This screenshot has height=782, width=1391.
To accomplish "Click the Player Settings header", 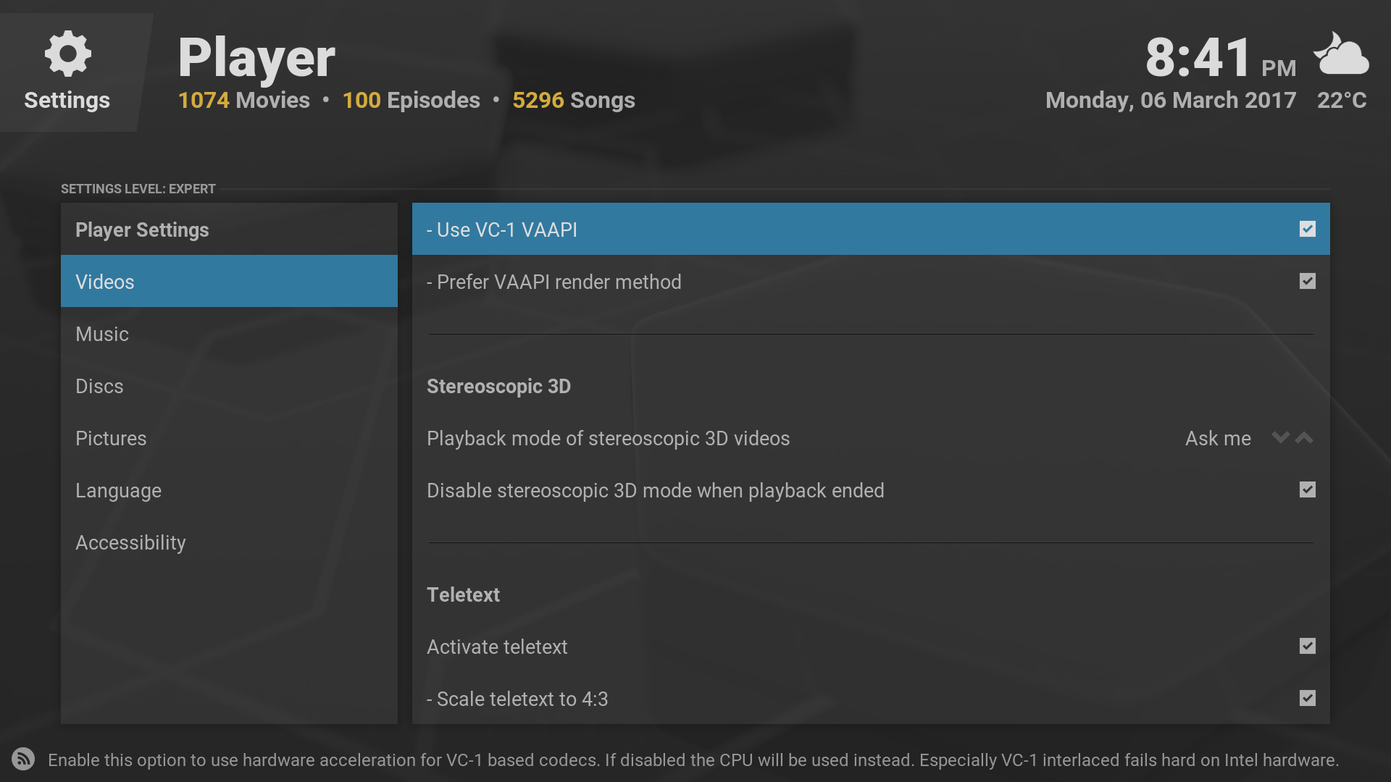I will tap(142, 230).
